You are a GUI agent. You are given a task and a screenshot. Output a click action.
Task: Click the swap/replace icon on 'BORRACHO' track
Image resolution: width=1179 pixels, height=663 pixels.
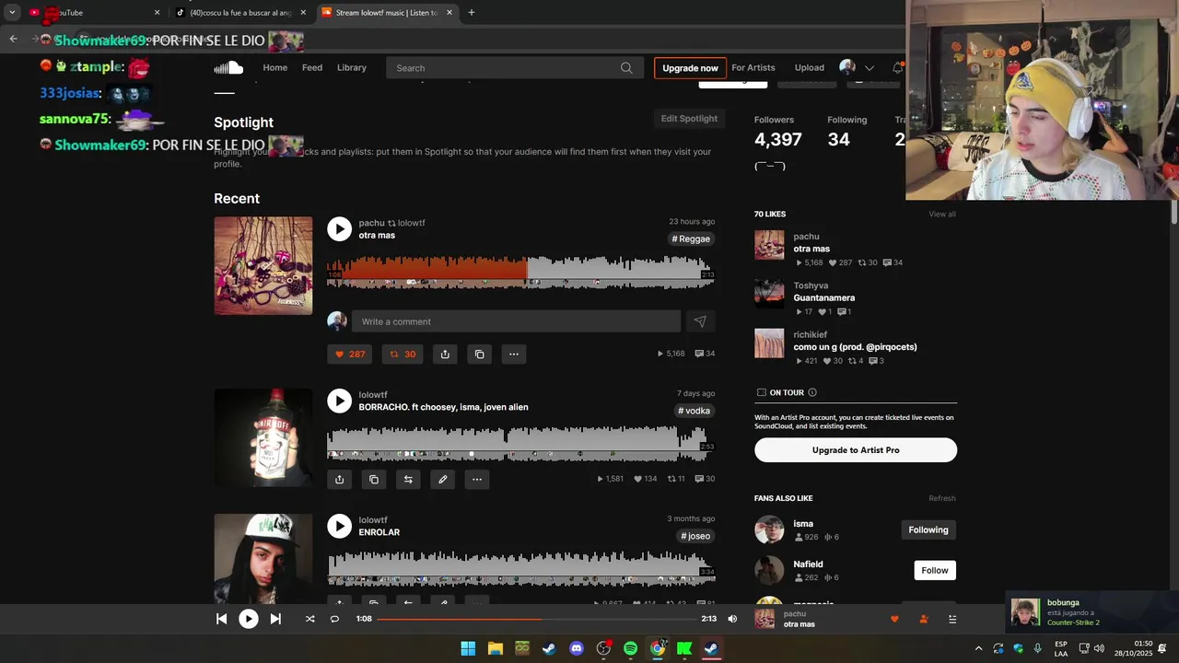408,479
